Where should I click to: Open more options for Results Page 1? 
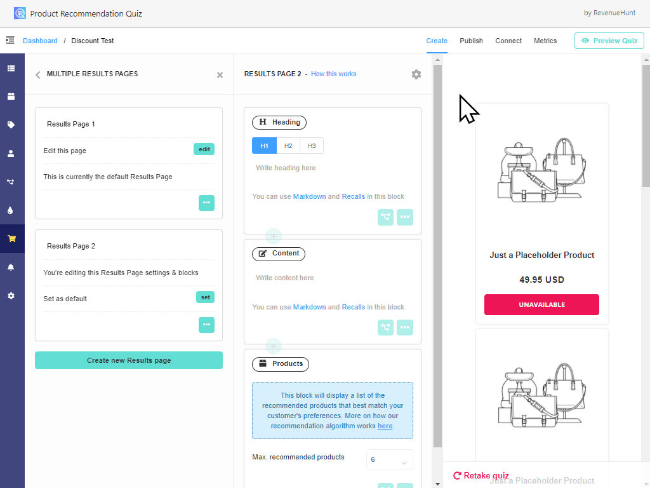(206, 203)
